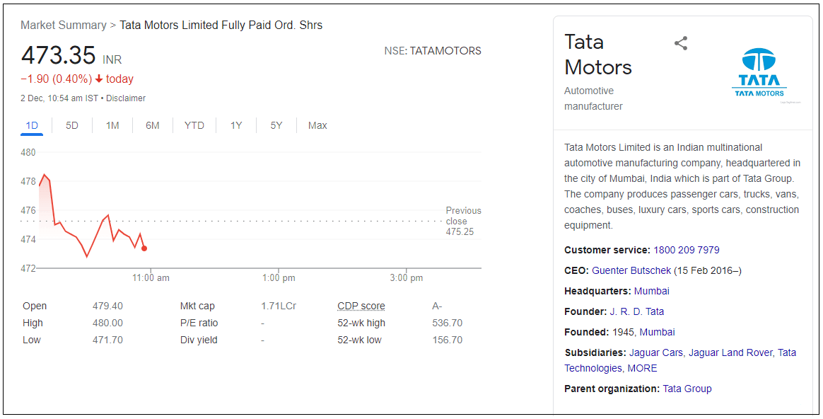Click the CDP score label

[x=361, y=306]
